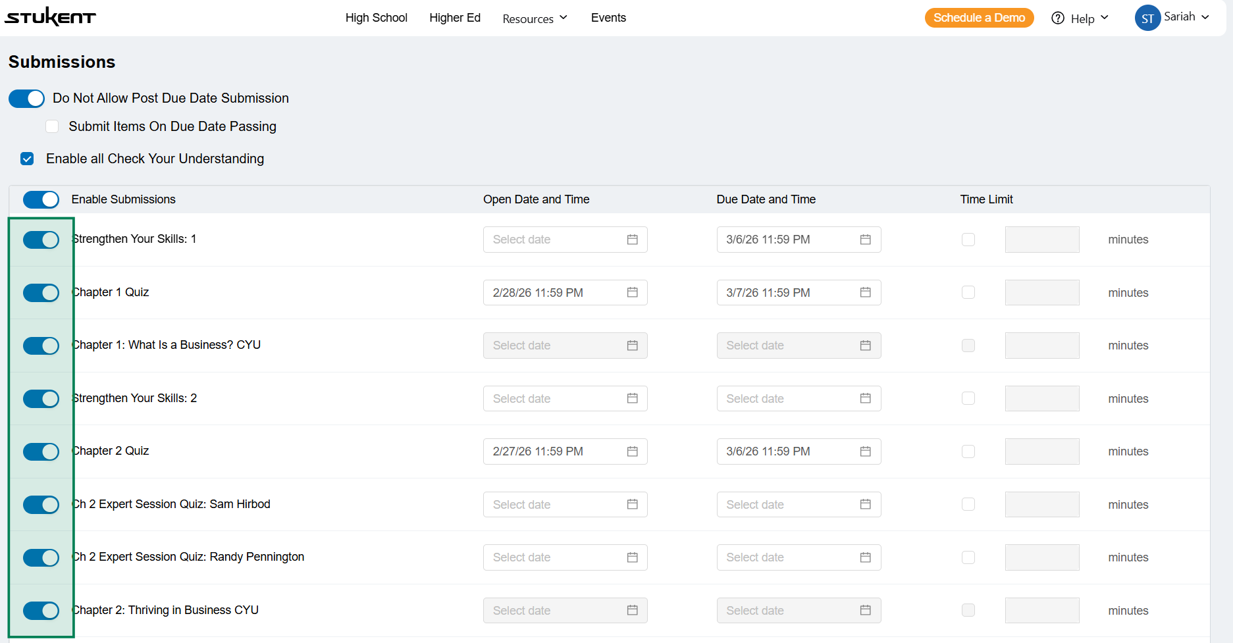
Task: Go to the High School page
Action: (376, 18)
